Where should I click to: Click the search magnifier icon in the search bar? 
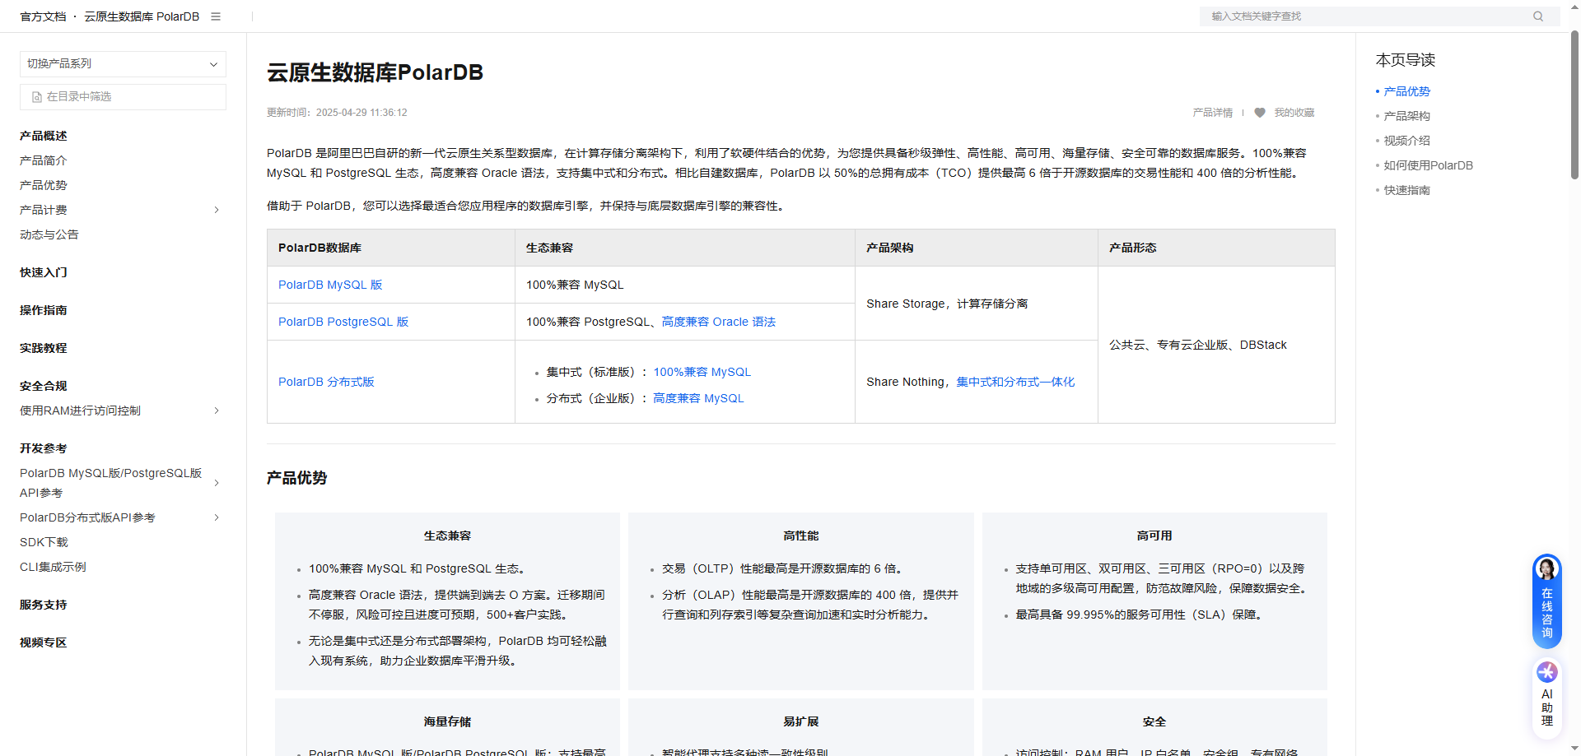pyautogui.click(x=1538, y=16)
